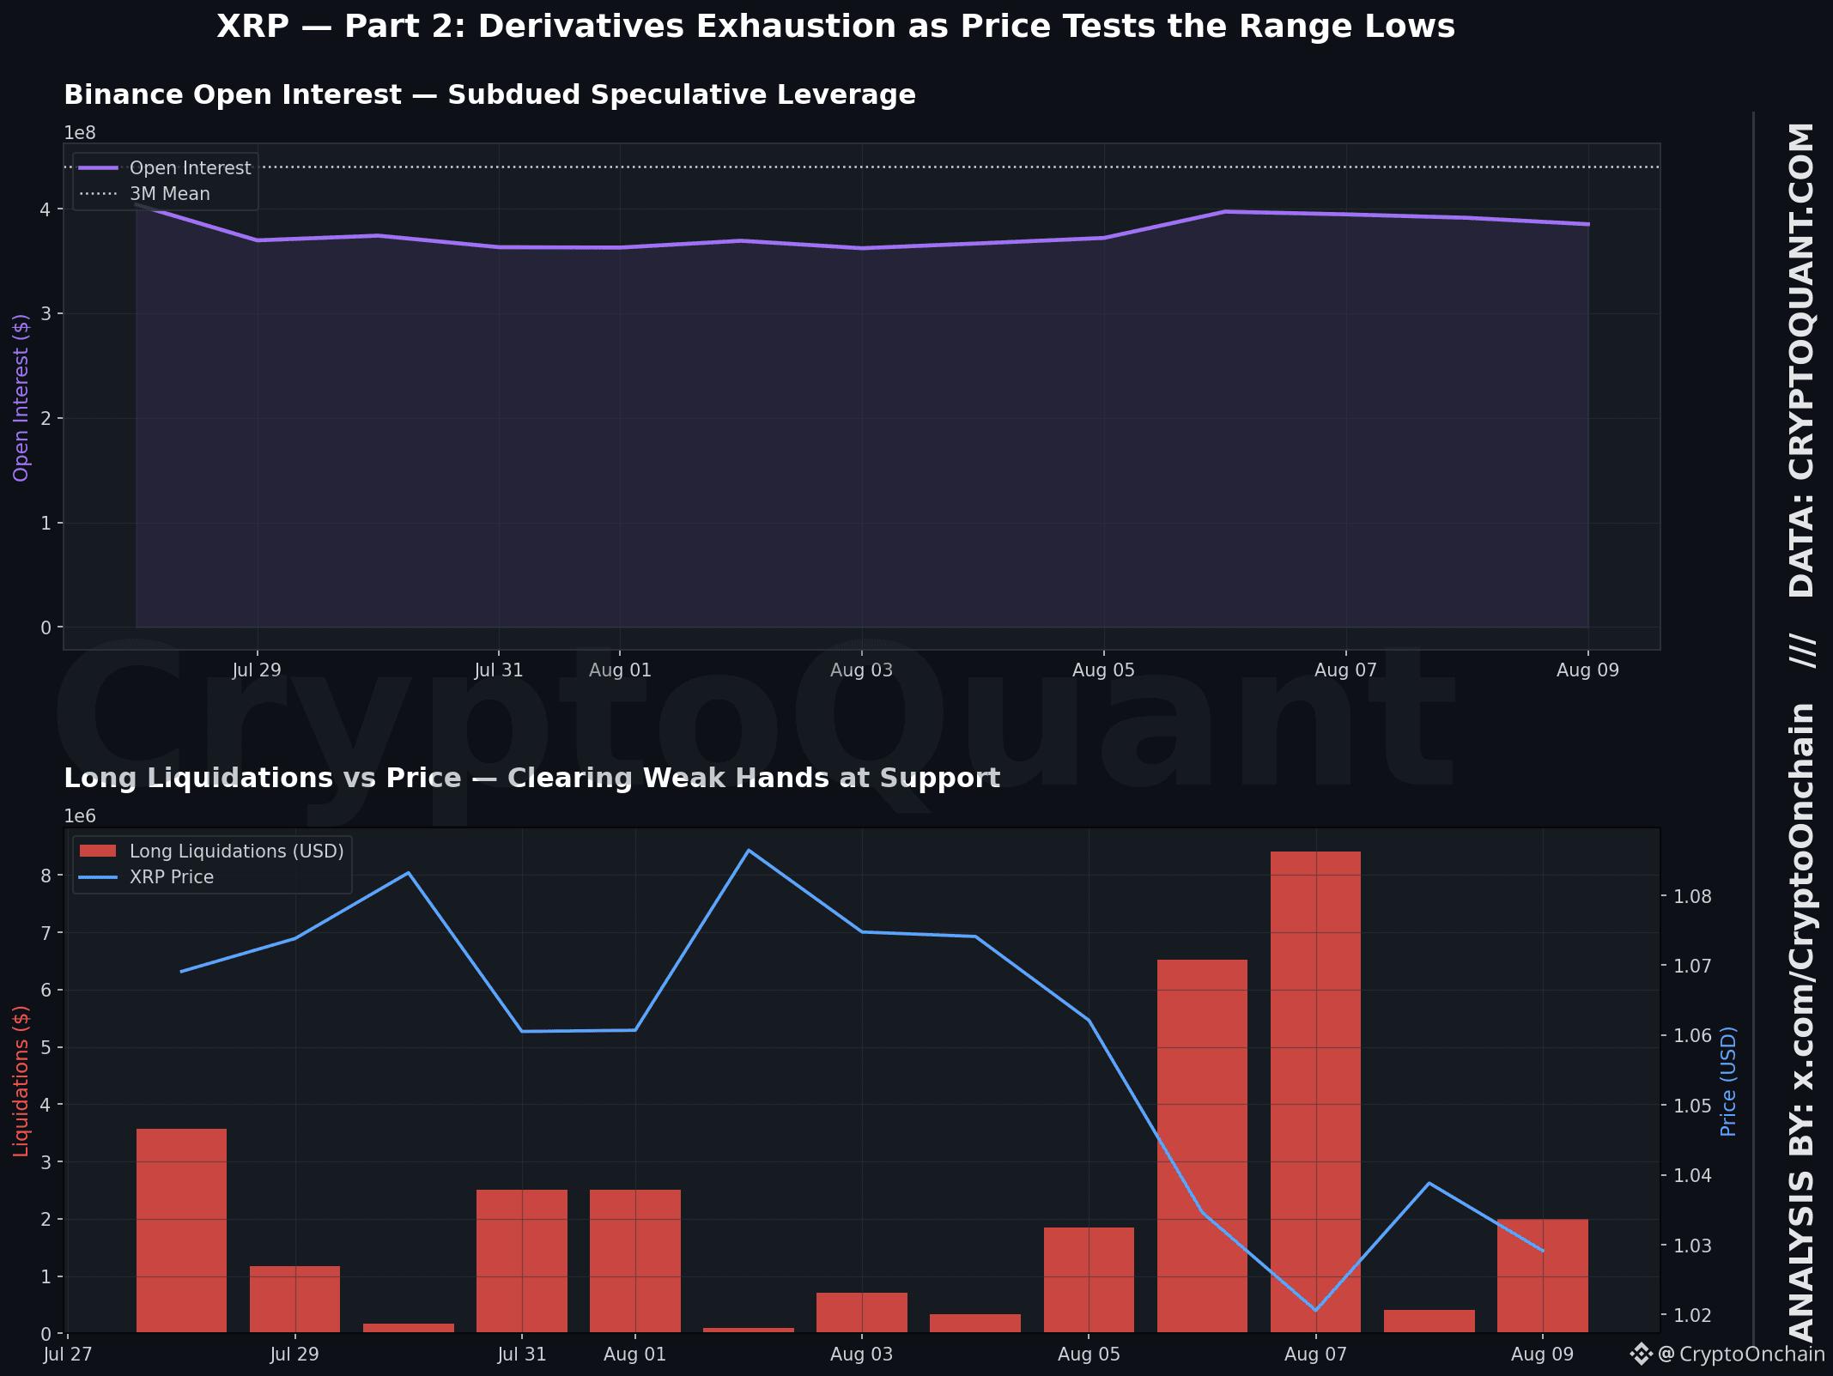Click the purple Open Interest legend line swatch
Screen dimensions: 1833x1376
click(x=99, y=168)
